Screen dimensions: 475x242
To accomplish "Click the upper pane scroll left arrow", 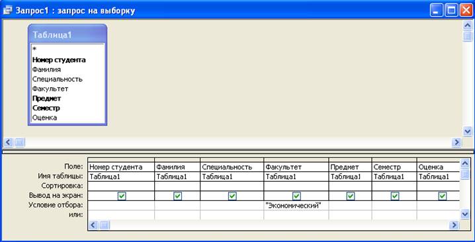I will [x=9, y=141].
